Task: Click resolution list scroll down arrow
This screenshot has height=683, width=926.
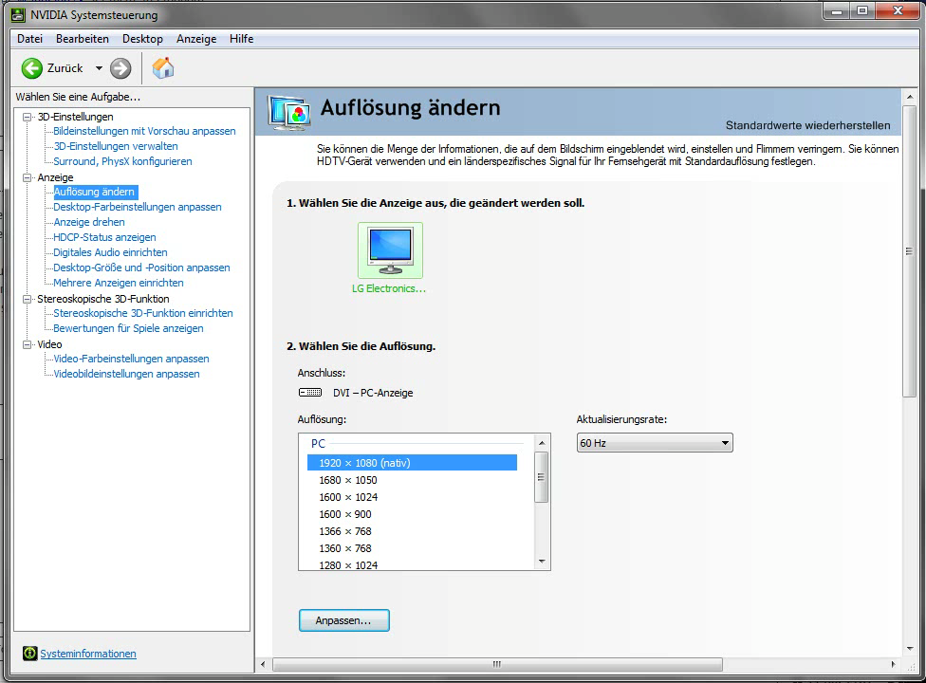Action: coord(542,562)
